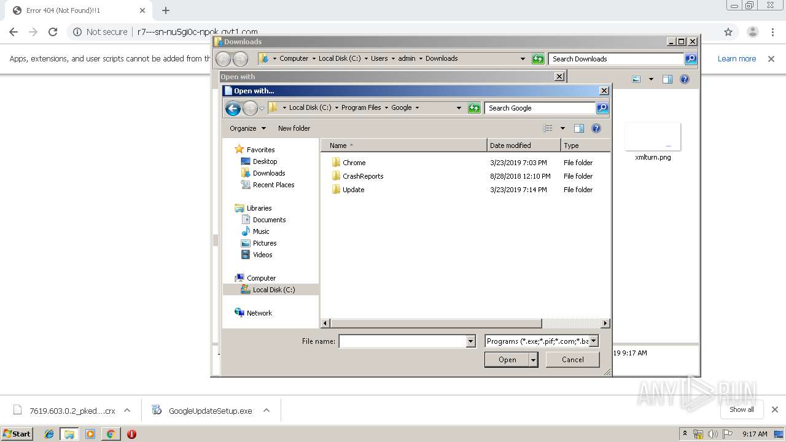Open Windows Explorer taskbar icon
This screenshot has width=786, height=442.
69,434
